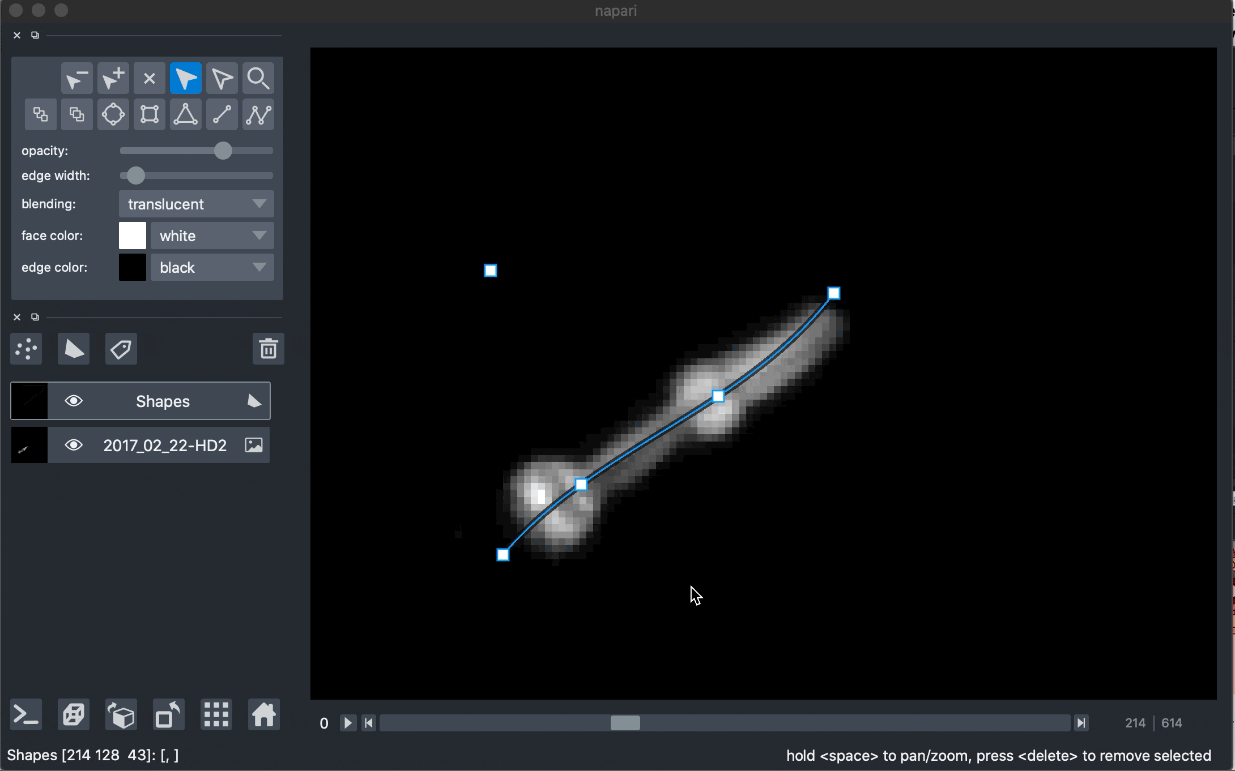The image size is (1235, 771).
Task: Click the opacity slider handle
Action: [x=223, y=151]
